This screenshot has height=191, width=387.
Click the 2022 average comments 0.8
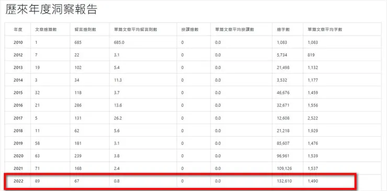(x=116, y=181)
